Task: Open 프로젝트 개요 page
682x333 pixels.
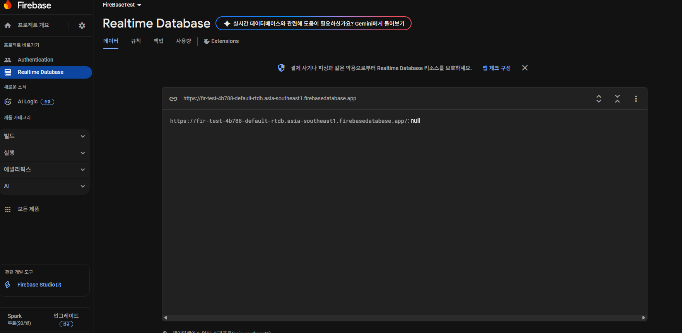Action: [x=33, y=25]
